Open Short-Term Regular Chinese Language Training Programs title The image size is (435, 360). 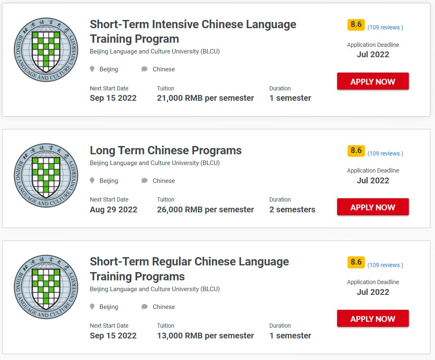[x=189, y=269]
